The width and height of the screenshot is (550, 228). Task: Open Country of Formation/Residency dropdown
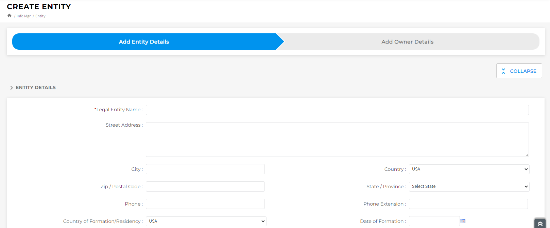(206, 221)
